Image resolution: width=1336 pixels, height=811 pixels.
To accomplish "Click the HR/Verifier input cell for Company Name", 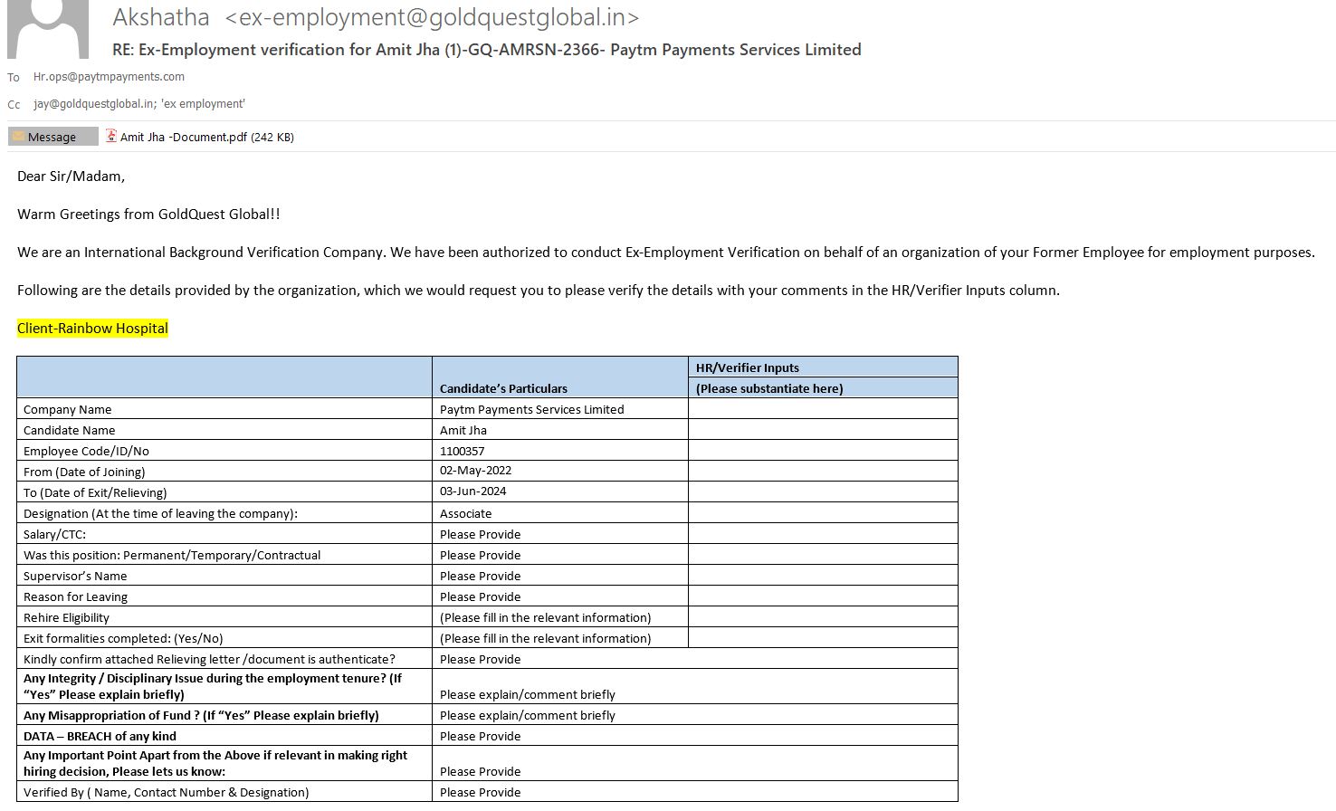I will click(x=822, y=409).
